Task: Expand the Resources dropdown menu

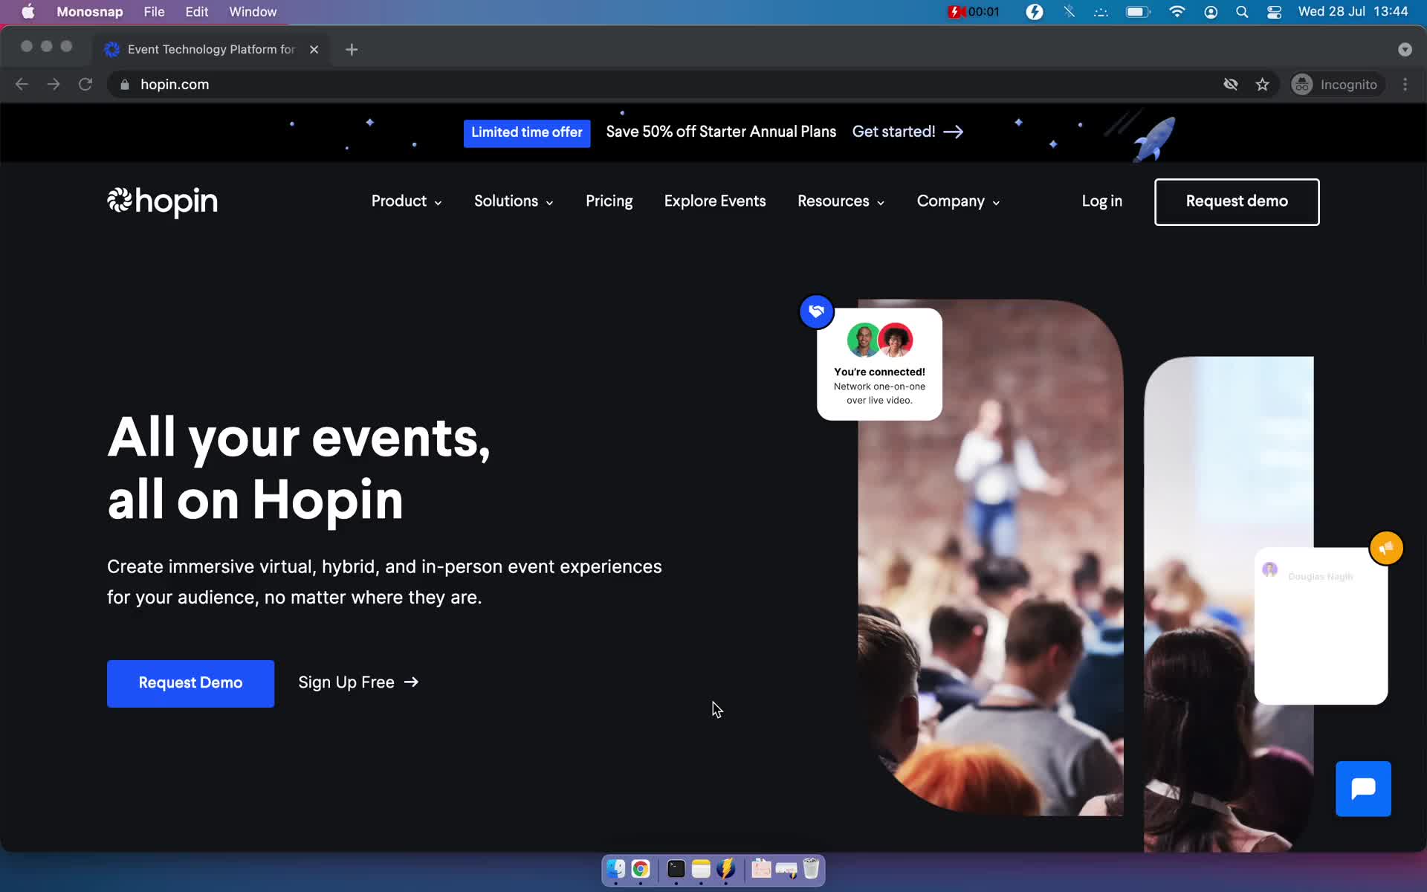Action: click(x=841, y=201)
